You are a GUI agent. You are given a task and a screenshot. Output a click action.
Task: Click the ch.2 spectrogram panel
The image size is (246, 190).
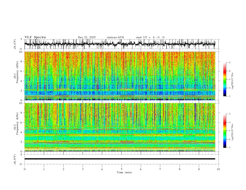point(120,127)
